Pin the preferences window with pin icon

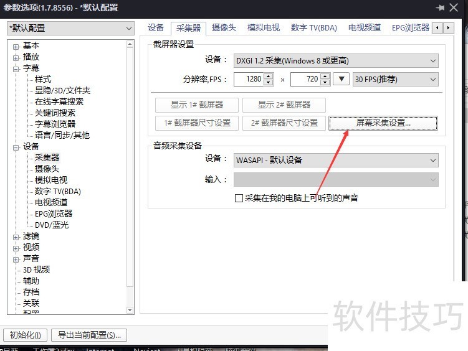[x=441, y=8]
